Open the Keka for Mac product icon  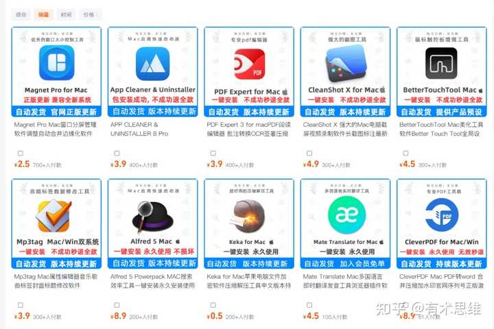(x=248, y=217)
